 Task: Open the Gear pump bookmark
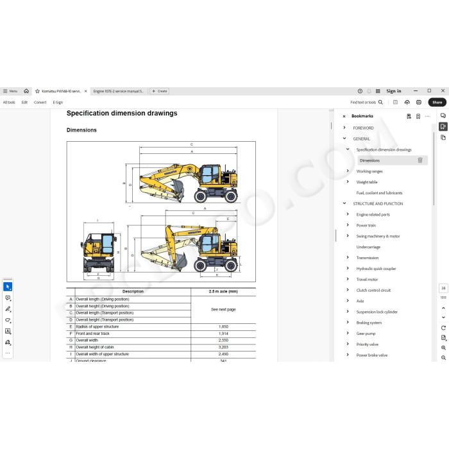pos(366,334)
